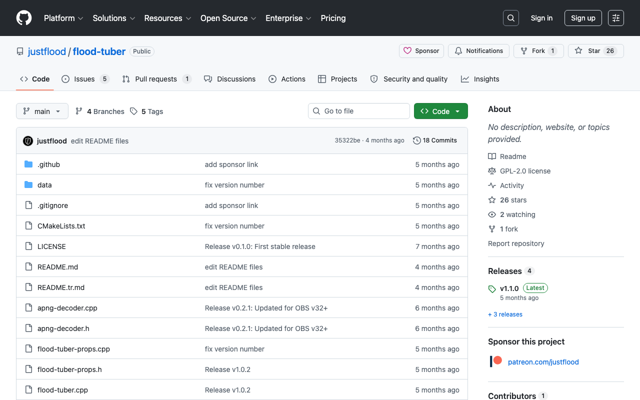The image size is (640, 400).
Task: Open patreon.com/justflood sponsor link
Action: [x=543, y=362]
